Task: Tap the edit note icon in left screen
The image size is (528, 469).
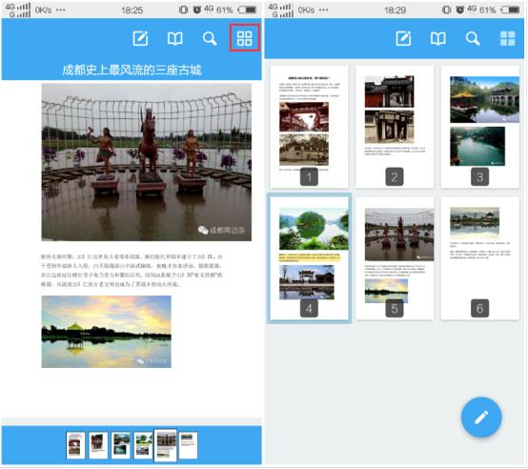Action: (140, 38)
